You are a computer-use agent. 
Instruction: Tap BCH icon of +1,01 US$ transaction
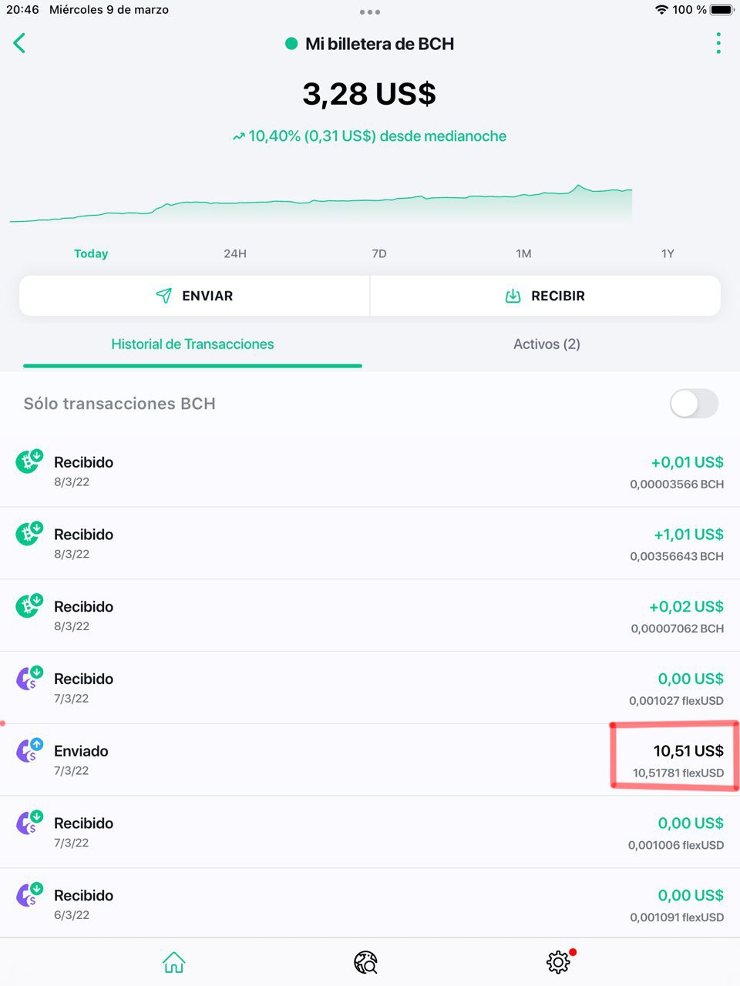pyautogui.click(x=29, y=534)
